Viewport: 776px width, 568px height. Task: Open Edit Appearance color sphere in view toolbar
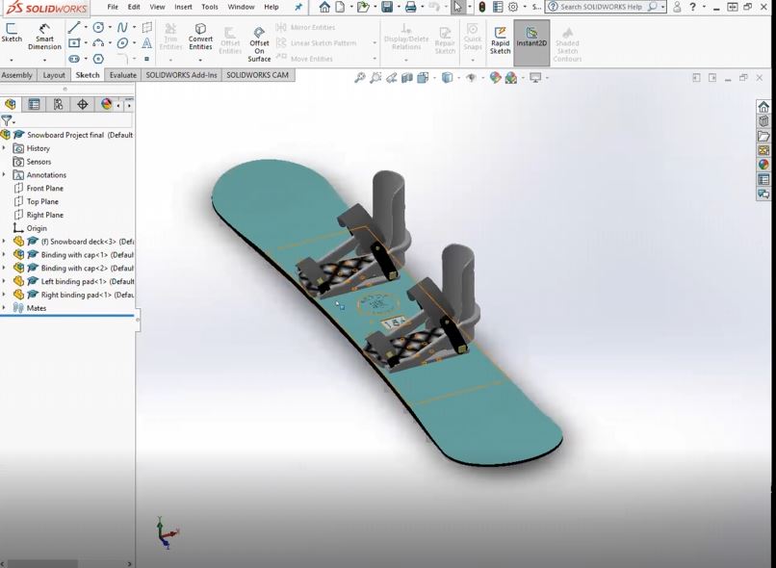495,78
